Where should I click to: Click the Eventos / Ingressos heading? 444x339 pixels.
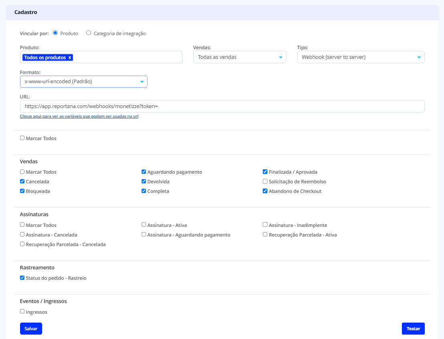coord(43,301)
